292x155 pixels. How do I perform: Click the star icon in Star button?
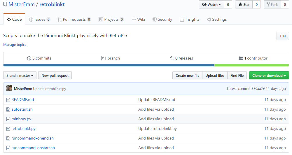tap(240, 4)
